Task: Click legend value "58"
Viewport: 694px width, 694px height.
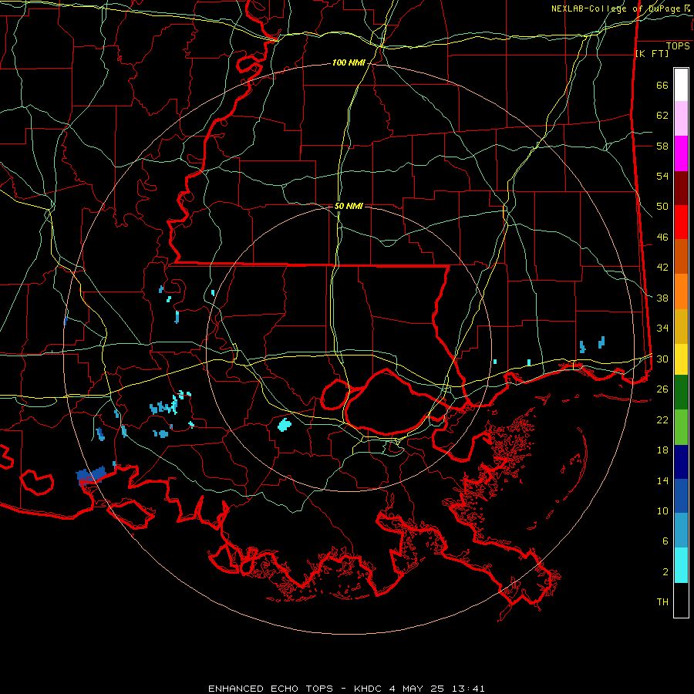Action: click(662, 146)
